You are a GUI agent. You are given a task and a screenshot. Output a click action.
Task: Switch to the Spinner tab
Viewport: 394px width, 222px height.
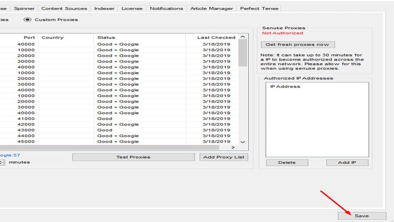pyautogui.click(x=24, y=8)
